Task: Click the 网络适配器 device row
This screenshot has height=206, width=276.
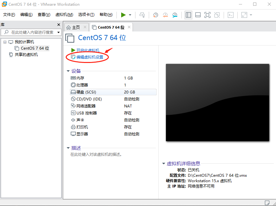Action: point(113,106)
